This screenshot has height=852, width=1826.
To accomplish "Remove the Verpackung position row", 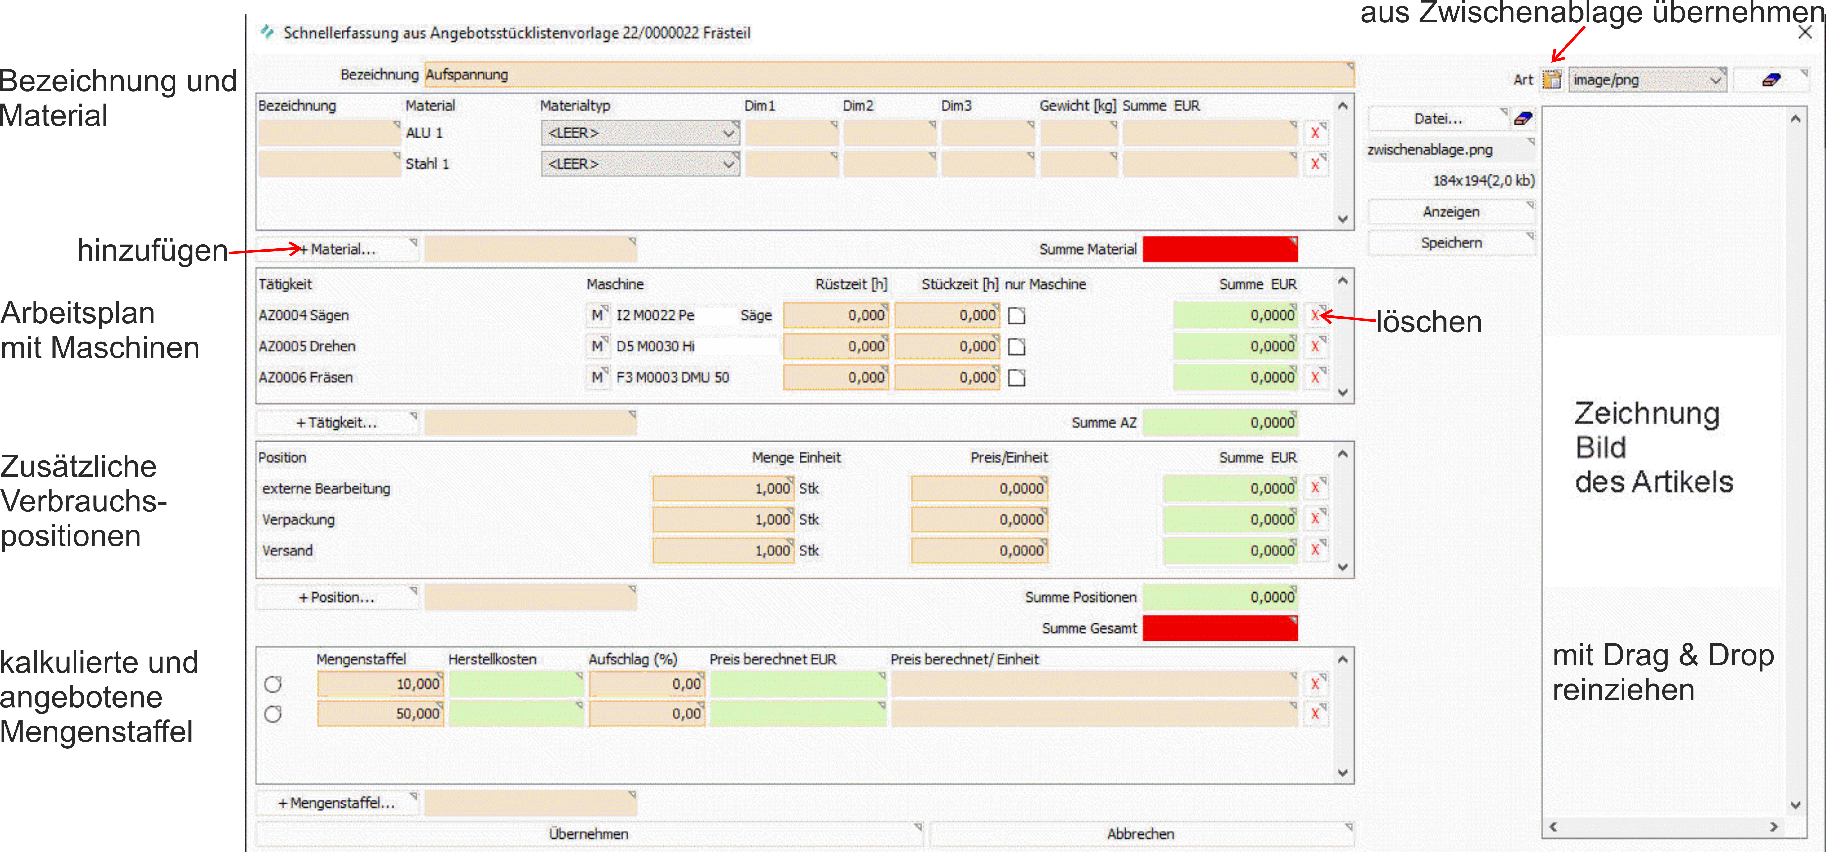I will point(1316,519).
